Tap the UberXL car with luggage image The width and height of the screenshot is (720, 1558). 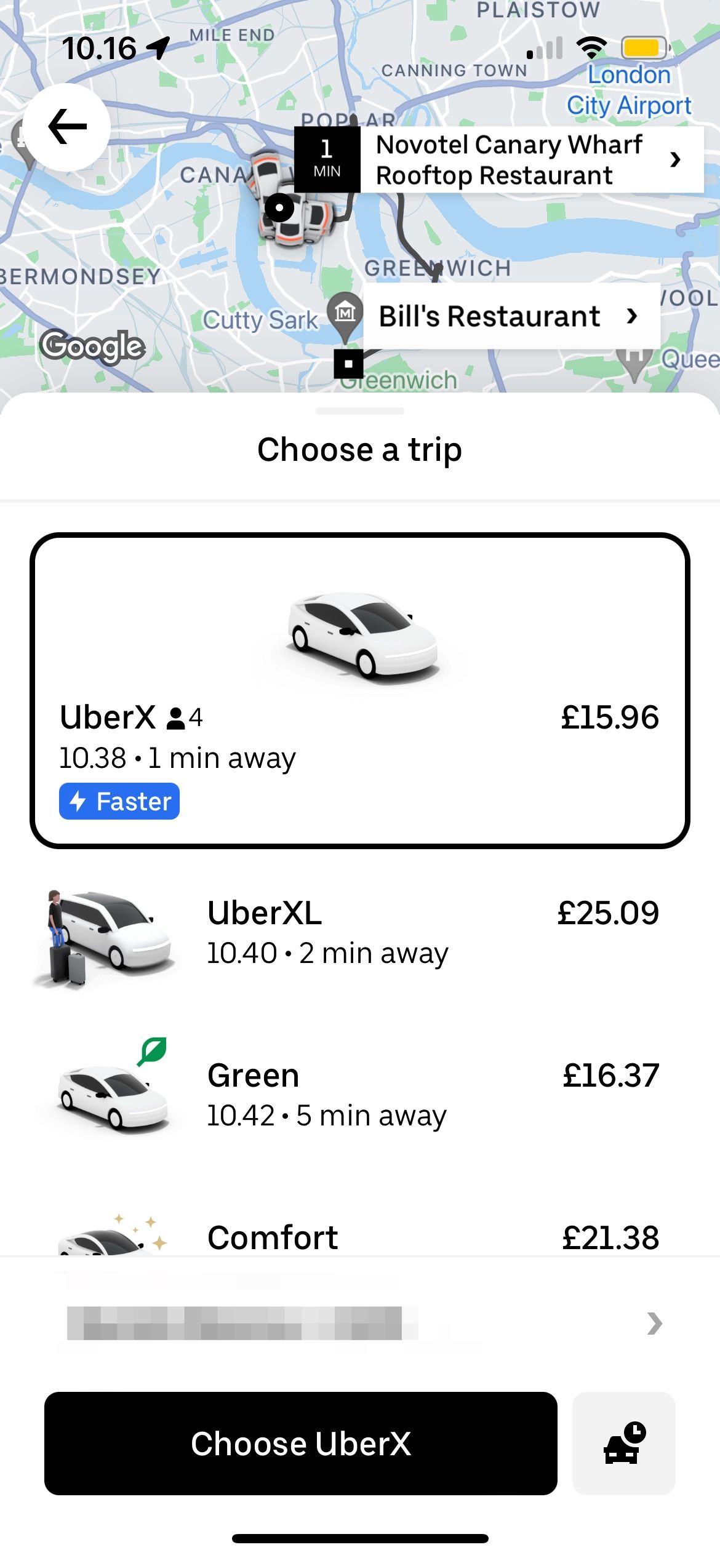105,937
